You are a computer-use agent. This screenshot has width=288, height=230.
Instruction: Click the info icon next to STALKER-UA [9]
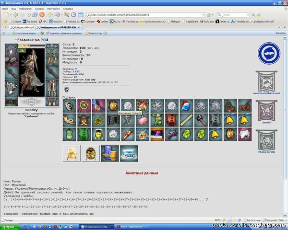point(47,40)
